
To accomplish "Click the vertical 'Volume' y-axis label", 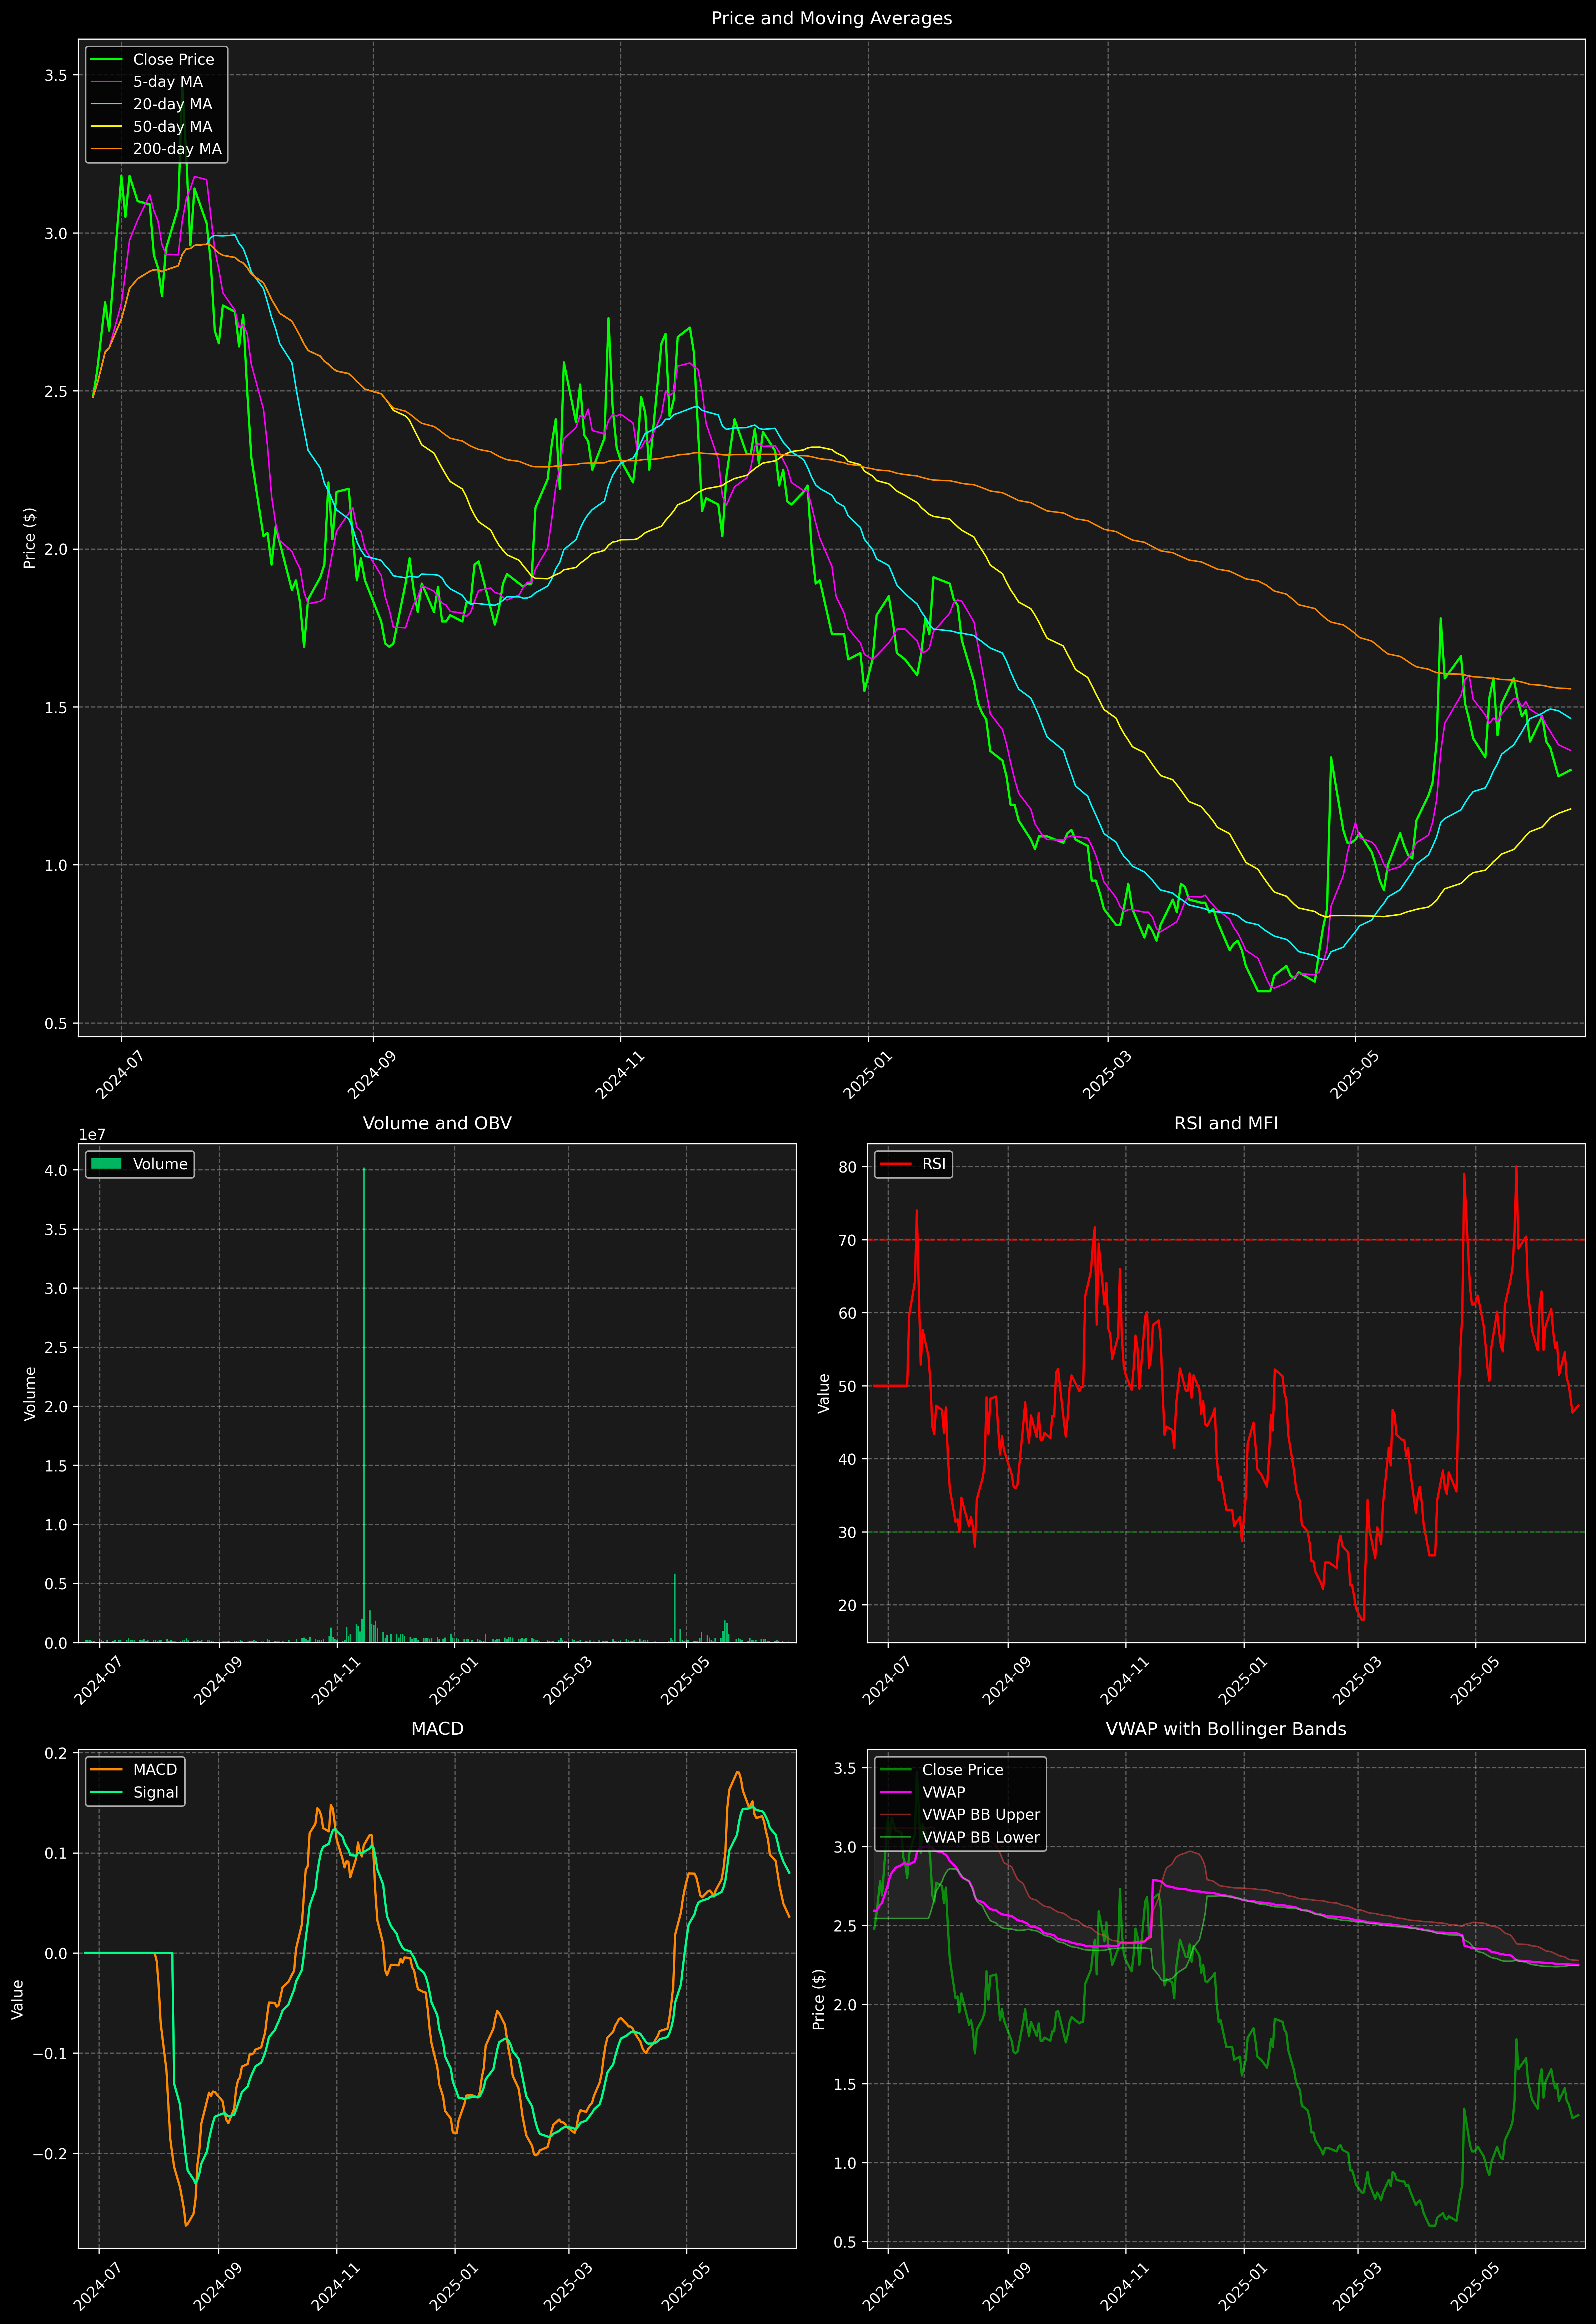I will (x=30, y=1393).
